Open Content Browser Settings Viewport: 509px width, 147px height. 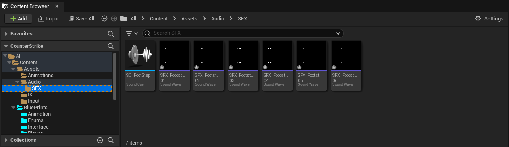tap(489, 18)
